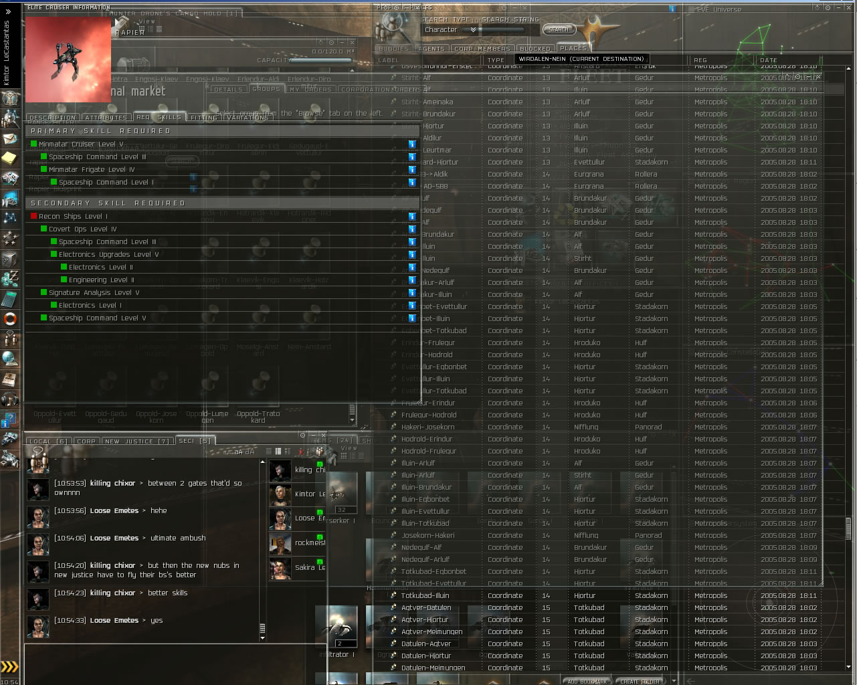Screen dimensions: 857x685
Task: Click the Search button in People & Places
Action: pyautogui.click(x=559, y=29)
